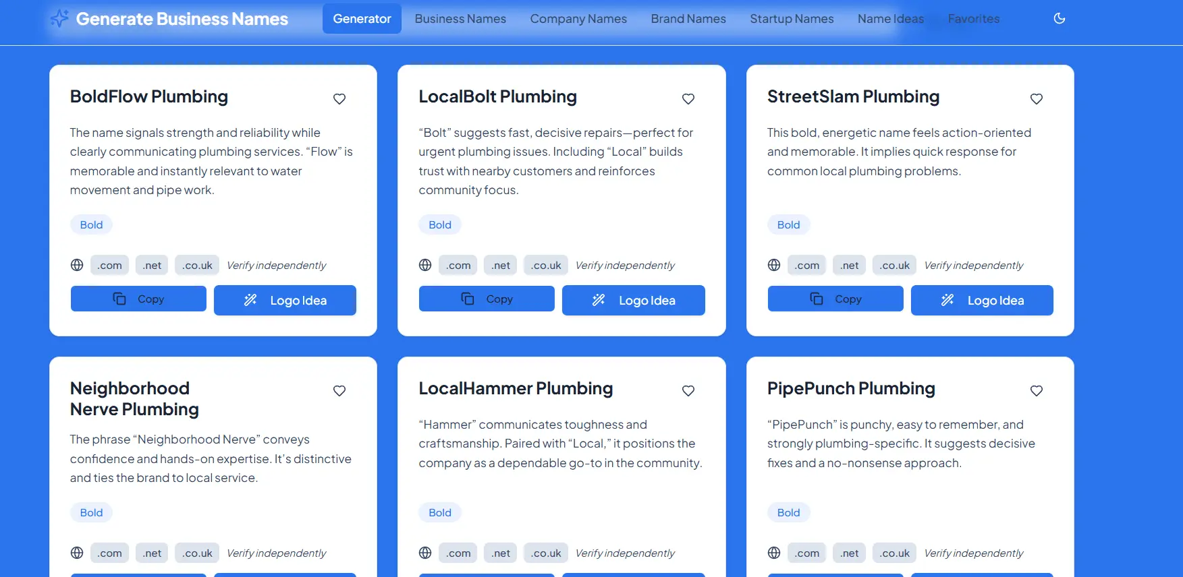Go to the Business Names tab

click(x=460, y=19)
